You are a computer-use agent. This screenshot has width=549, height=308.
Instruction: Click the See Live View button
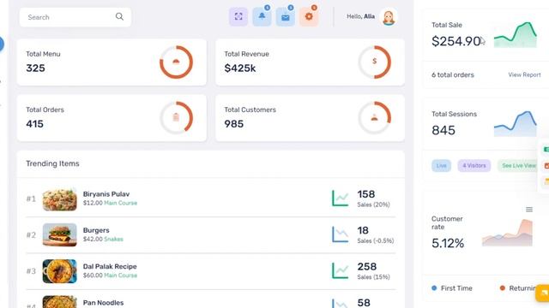518,165
